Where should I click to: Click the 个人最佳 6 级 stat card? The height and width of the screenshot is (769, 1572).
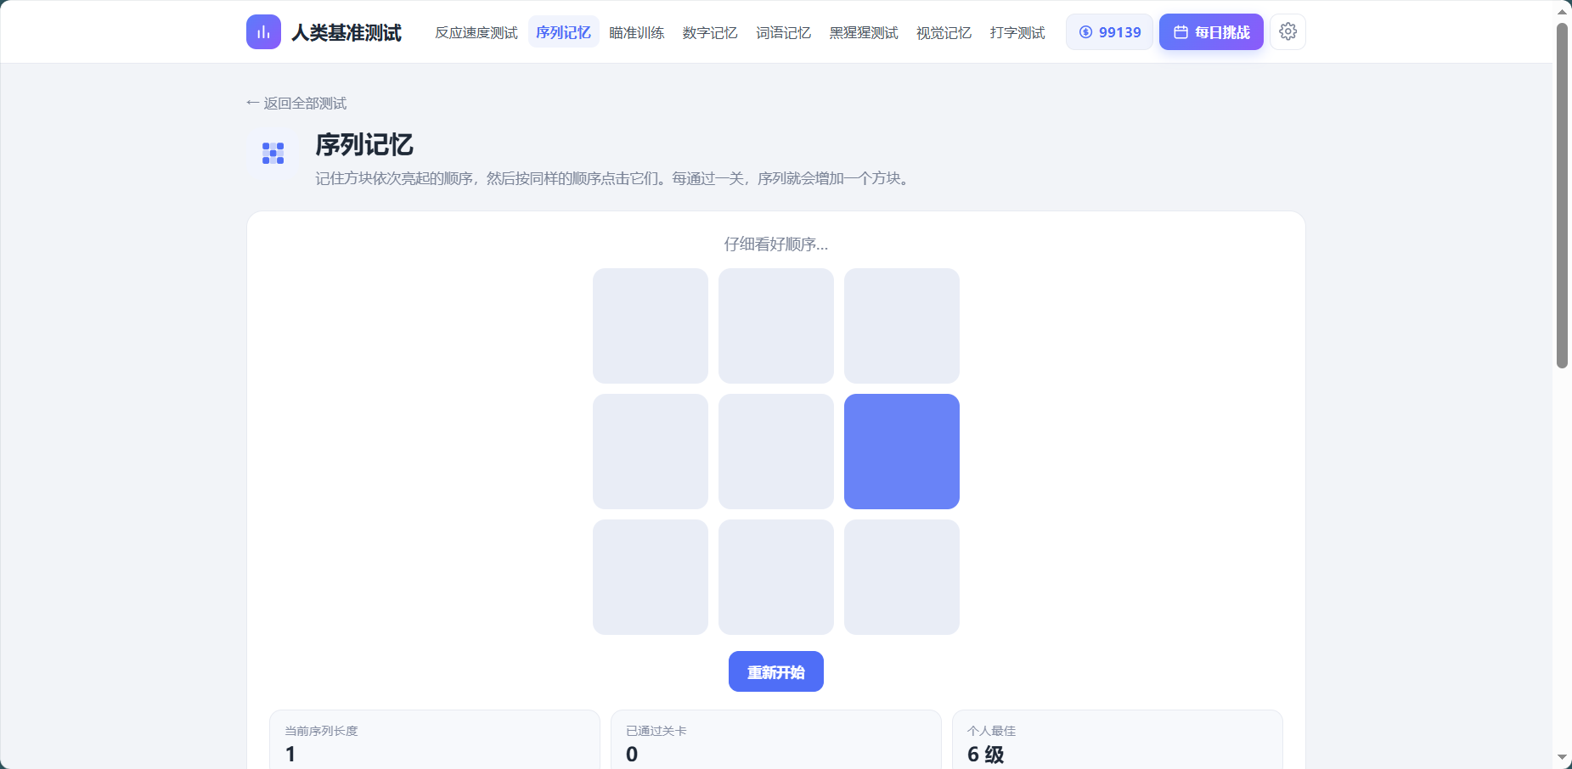[1118, 739]
